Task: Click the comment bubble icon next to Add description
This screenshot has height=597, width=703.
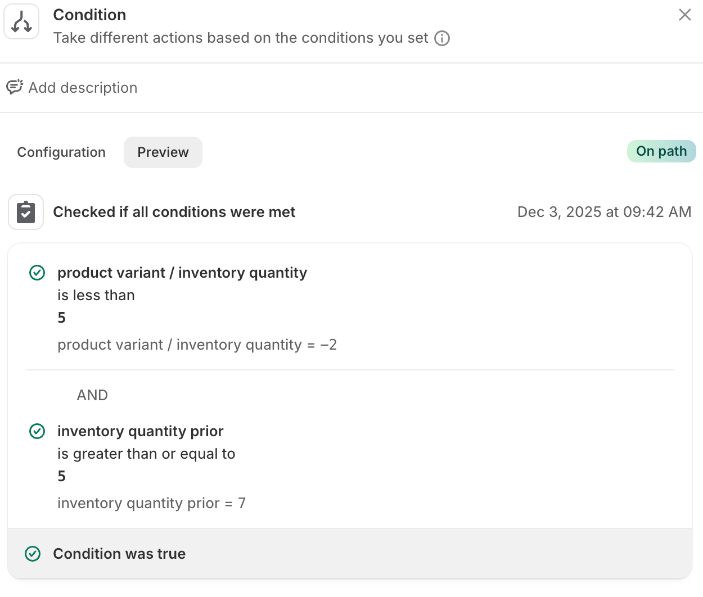Action: pos(14,87)
